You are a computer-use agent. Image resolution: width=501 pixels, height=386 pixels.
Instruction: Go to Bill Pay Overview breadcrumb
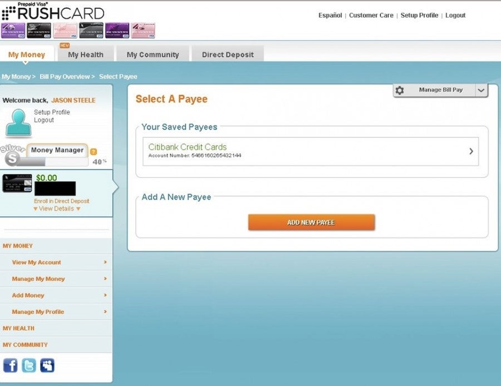(x=65, y=77)
